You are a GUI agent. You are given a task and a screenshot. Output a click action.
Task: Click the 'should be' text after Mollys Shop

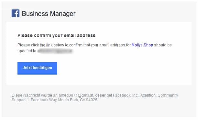pyautogui.click(x=163, y=45)
